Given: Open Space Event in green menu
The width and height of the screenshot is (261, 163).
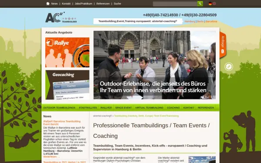Looking at the screenshot, I should tap(124, 108).
